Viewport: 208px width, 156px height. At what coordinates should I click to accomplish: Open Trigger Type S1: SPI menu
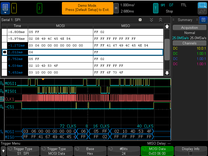[23, 151]
